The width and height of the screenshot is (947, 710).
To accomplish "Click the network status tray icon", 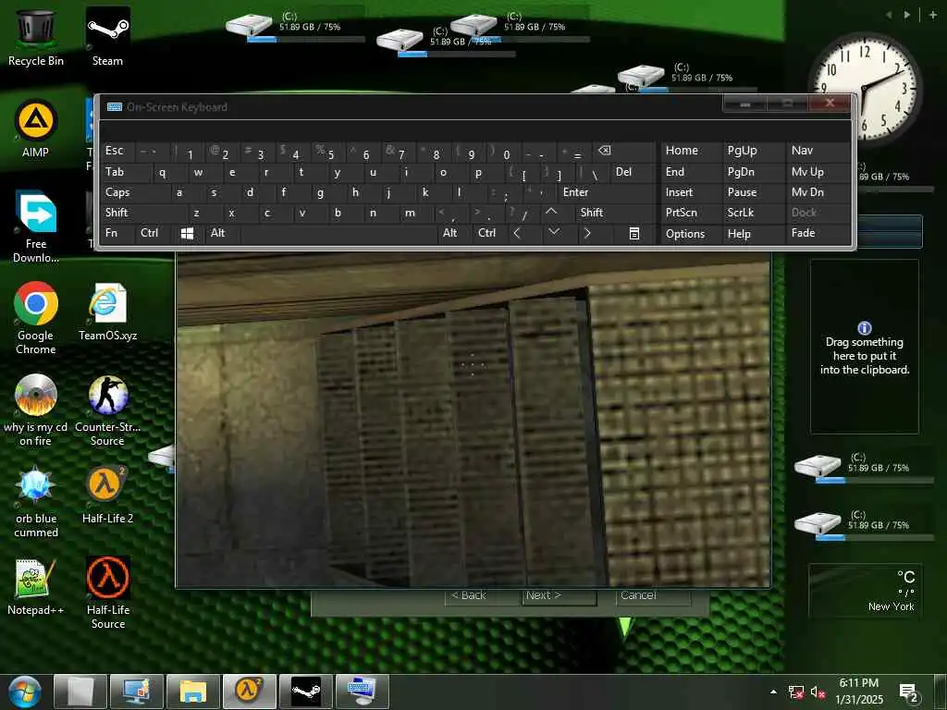I will [796, 692].
